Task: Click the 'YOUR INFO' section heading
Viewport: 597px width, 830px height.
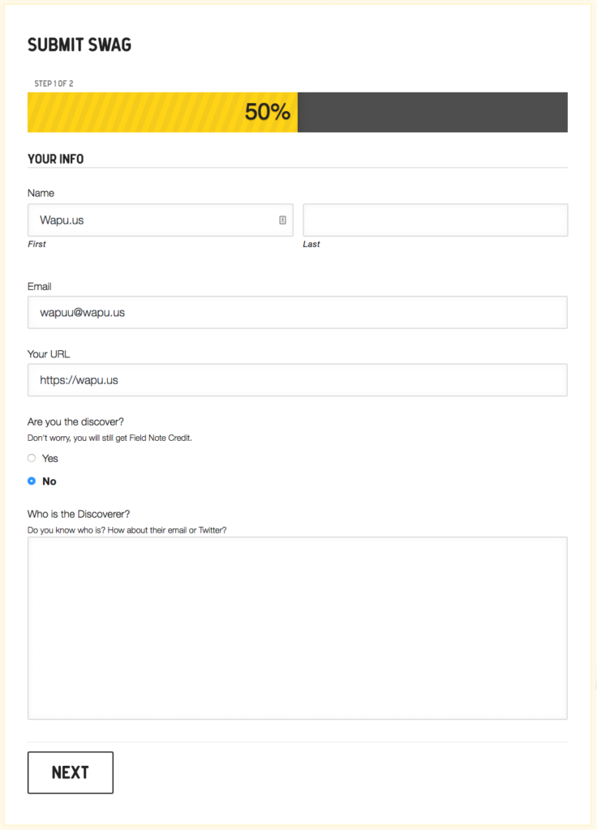Action: click(56, 159)
